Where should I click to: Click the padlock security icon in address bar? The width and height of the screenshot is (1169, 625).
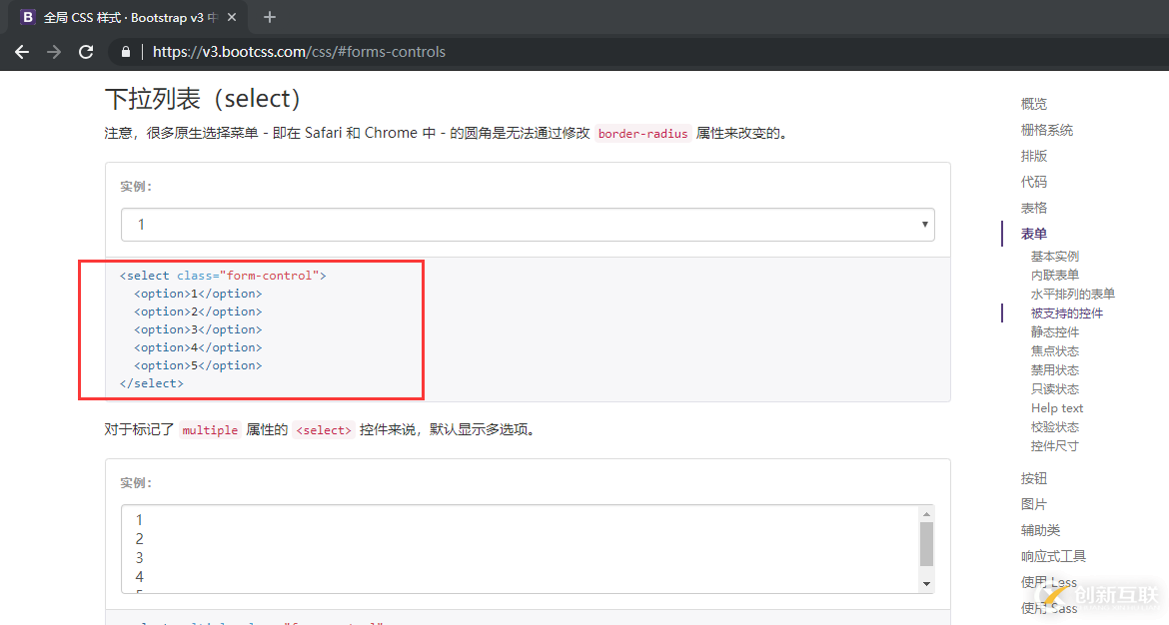coord(126,52)
